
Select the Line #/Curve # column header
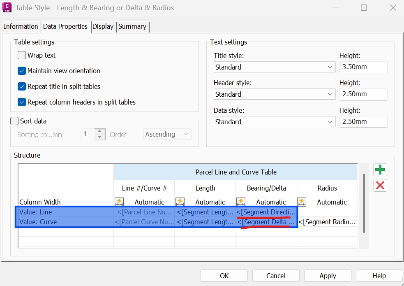pyautogui.click(x=144, y=188)
